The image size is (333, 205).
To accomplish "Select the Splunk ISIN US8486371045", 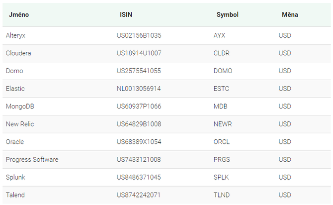I will tap(139, 177).
